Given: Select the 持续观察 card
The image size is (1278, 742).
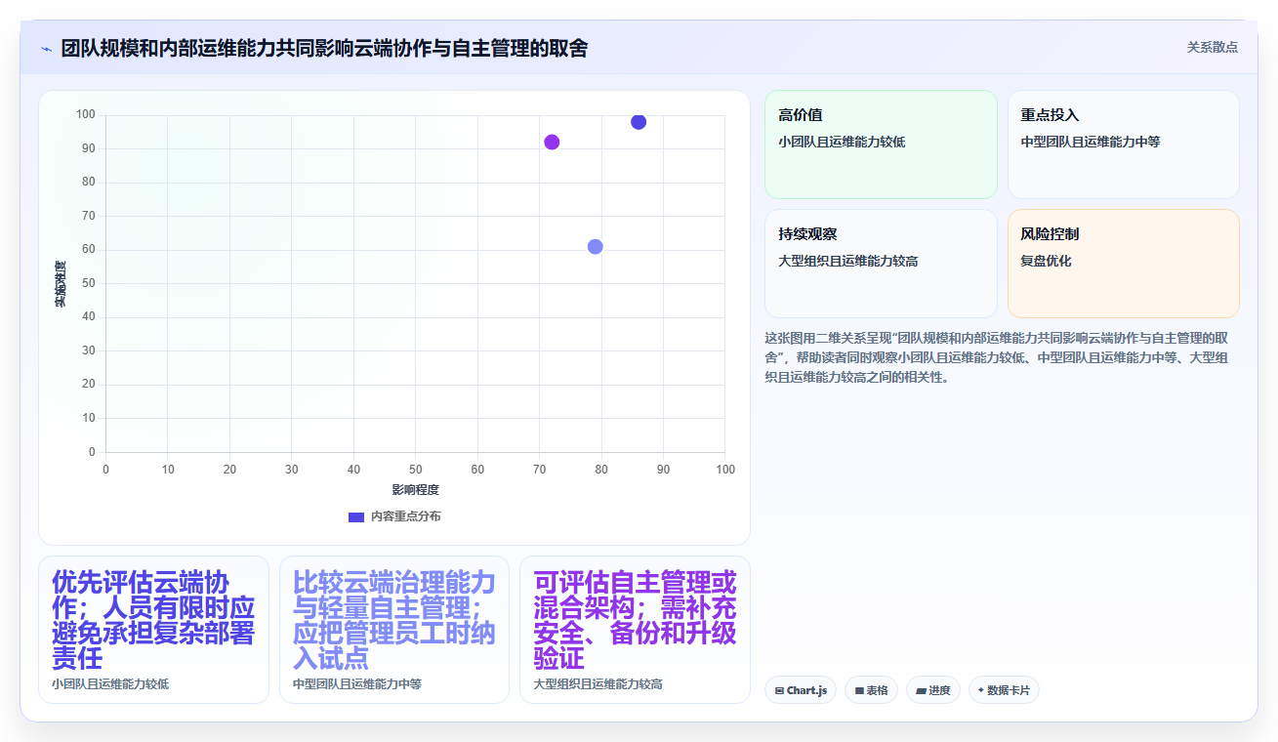Looking at the screenshot, I should click(881, 264).
